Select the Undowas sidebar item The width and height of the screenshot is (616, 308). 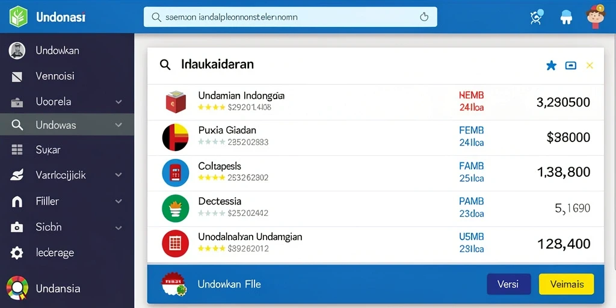[67, 125]
